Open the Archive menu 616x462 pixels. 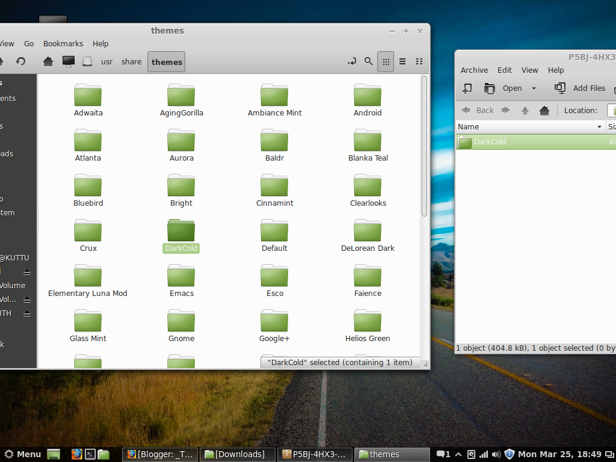474,70
